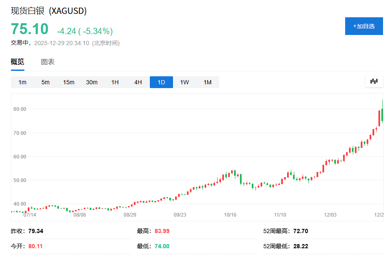This screenshot has width=386, height=255.
Task: Click the 08/06 date label on axis
Action: pos(80,215)
